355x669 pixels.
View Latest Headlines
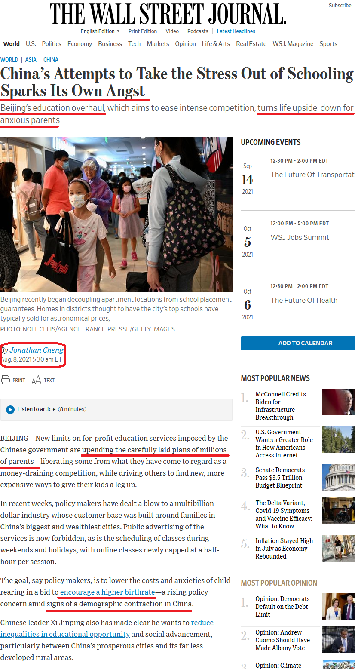[x=236, y=31]
